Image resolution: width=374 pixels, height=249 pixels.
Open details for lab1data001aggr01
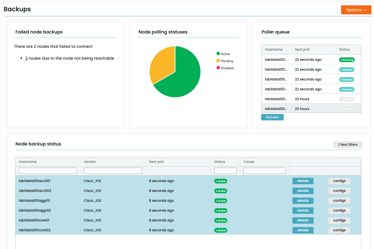pos(303,201)
